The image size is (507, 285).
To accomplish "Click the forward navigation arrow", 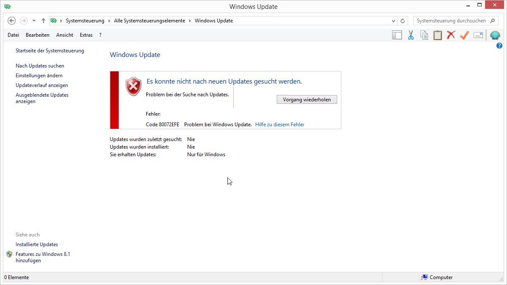I will [x=24, y=21].
